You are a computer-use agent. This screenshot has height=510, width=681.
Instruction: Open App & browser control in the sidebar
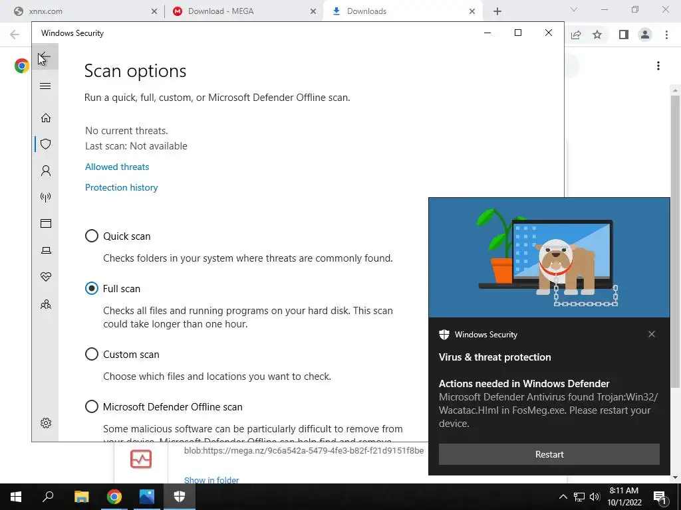(x=46, y=223)
